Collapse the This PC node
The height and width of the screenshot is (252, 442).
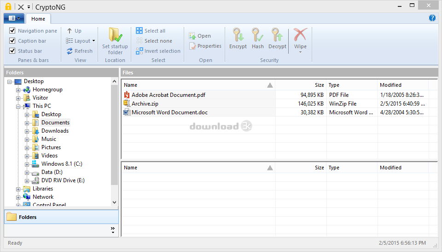click(18, 106)
